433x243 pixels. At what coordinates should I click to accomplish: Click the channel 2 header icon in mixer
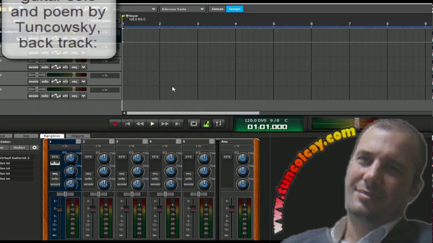click(x=112, y=141)
